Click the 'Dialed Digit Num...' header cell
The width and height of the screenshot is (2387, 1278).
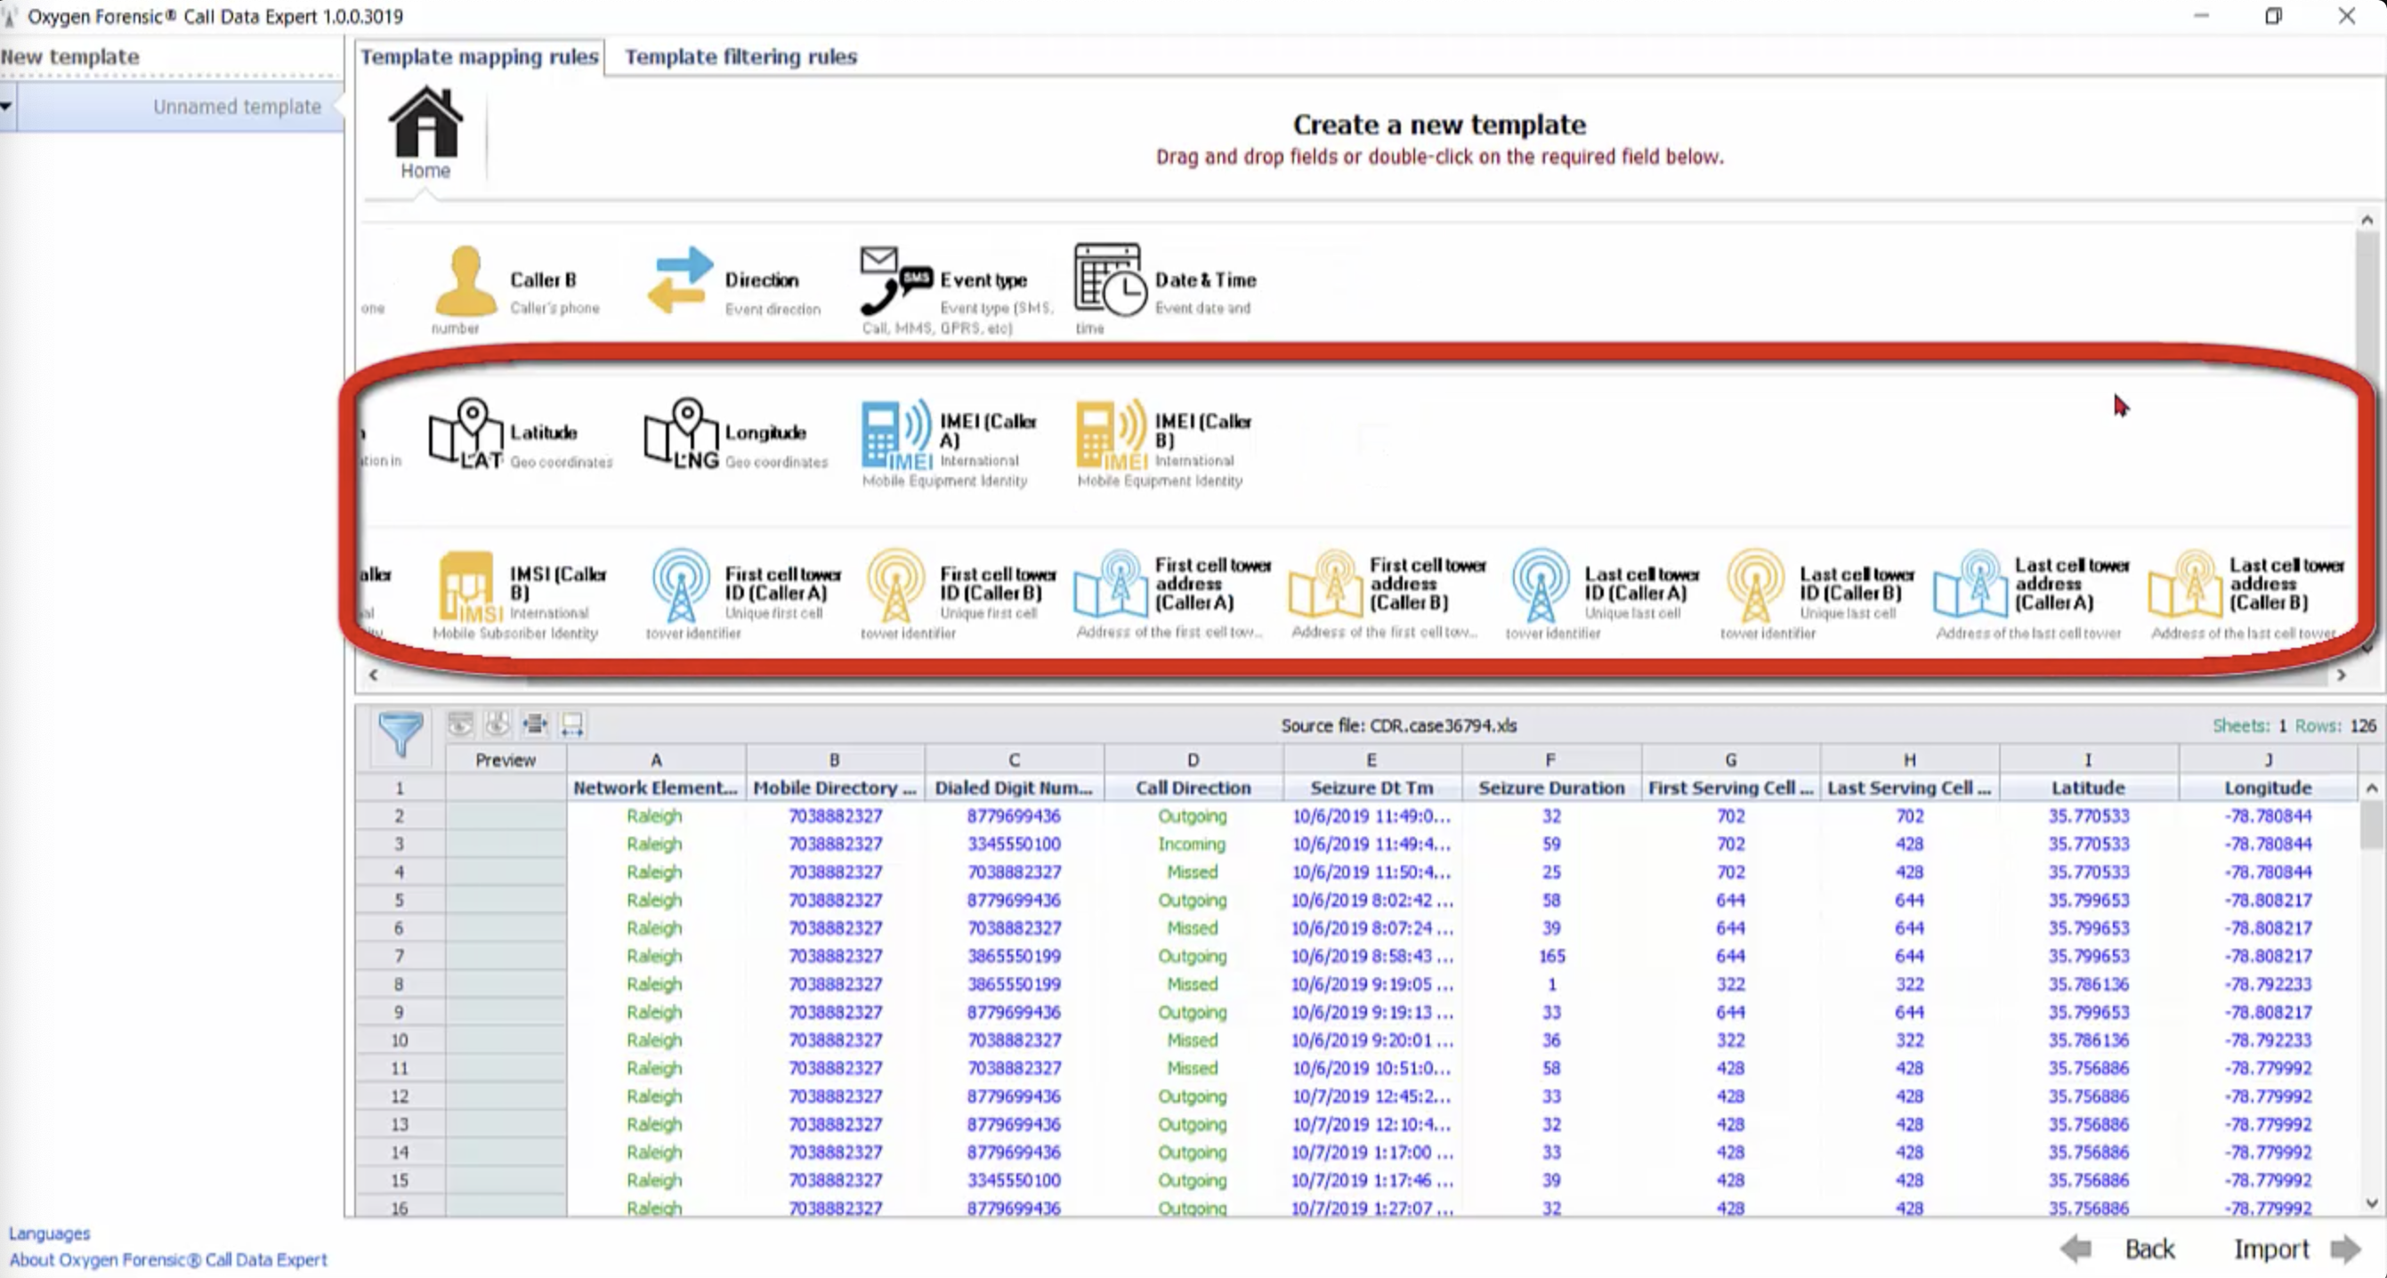point(1014,787)
